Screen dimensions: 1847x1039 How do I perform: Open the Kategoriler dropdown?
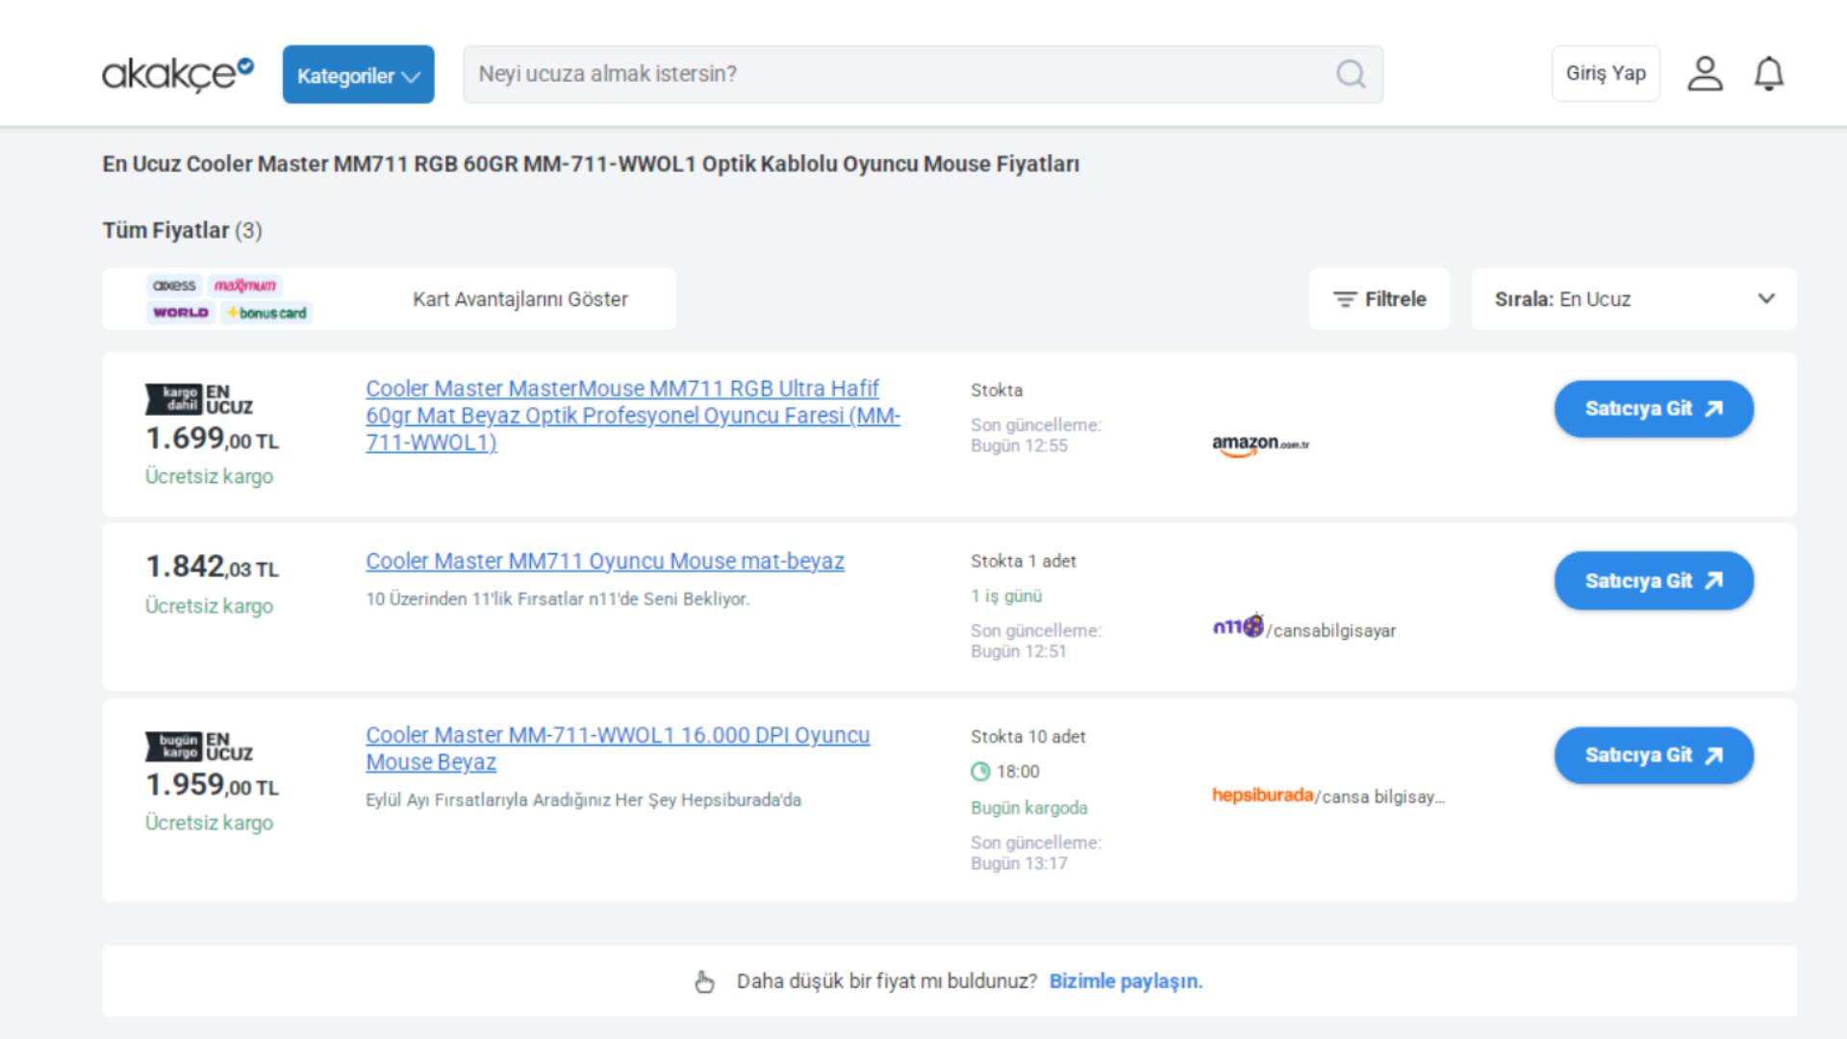pyautogui.click(x=358, y=75)
